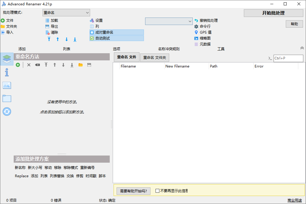Image resolution: width=306 pixels, height=204 pixels.
Task: Add 新名称 method
Action: pos(20,167)
